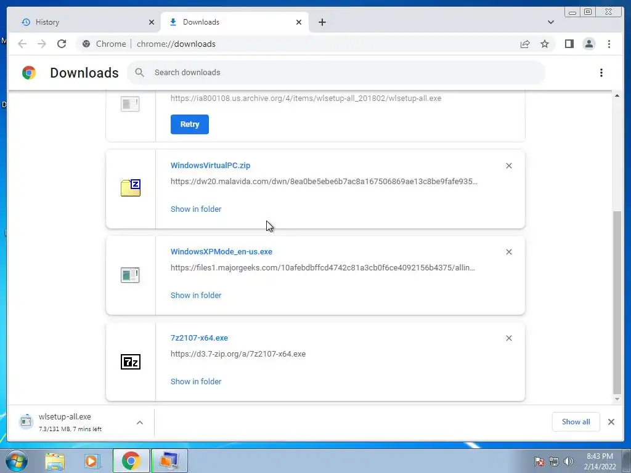Share this page icon
The width and height of the screenshot is (631, 473).
pos(525,44)
